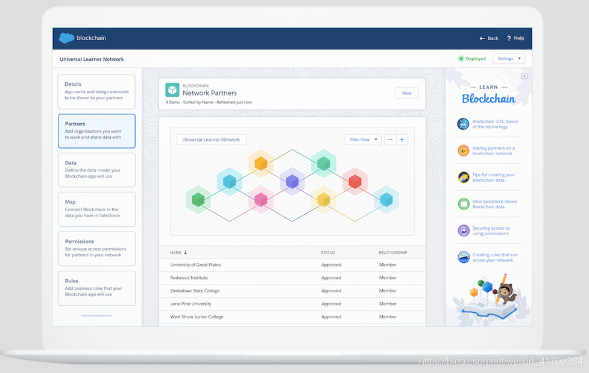Select Lone Pine University row

pos(292,304)
